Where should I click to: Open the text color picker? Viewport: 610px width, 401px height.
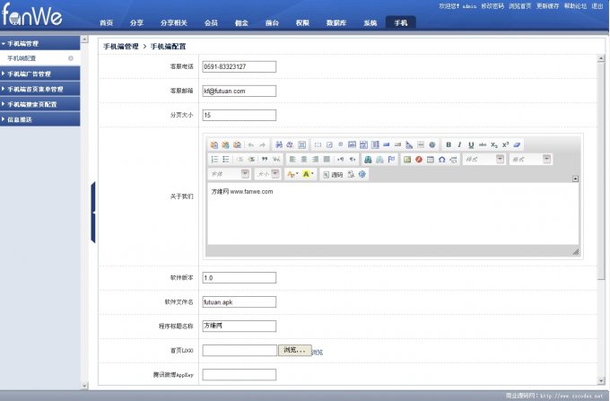(292, 174)
